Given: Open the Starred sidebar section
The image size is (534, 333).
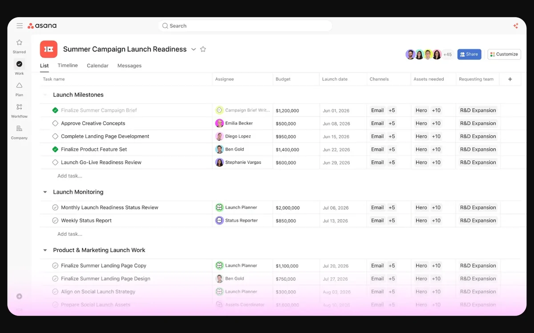Looking at the screenshot, I should (x=19, y=46).
